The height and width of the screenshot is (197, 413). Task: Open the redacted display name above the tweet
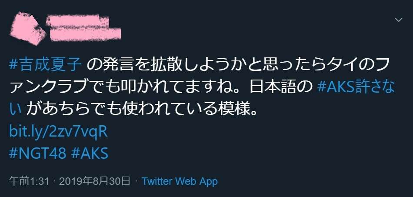[78, 21]
